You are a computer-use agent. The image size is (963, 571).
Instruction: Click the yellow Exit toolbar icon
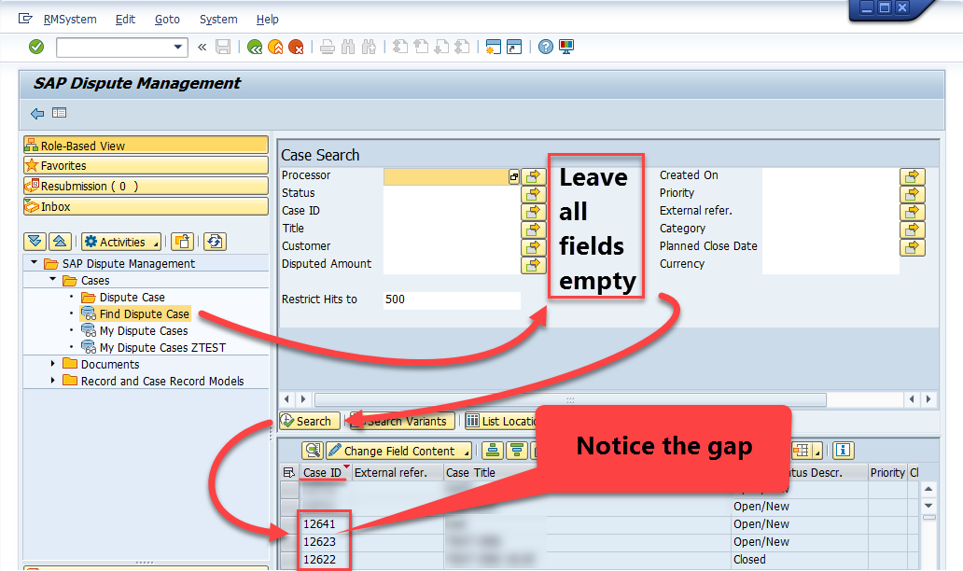click(x=275, y=47)
